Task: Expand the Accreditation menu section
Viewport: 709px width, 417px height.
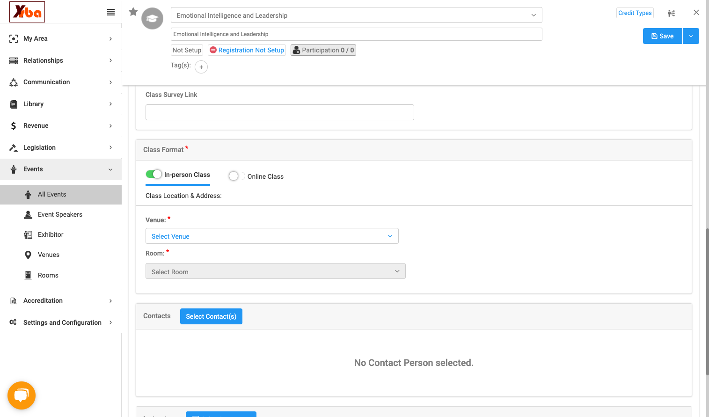Action: pyautogui.click(x=61, y=301)
